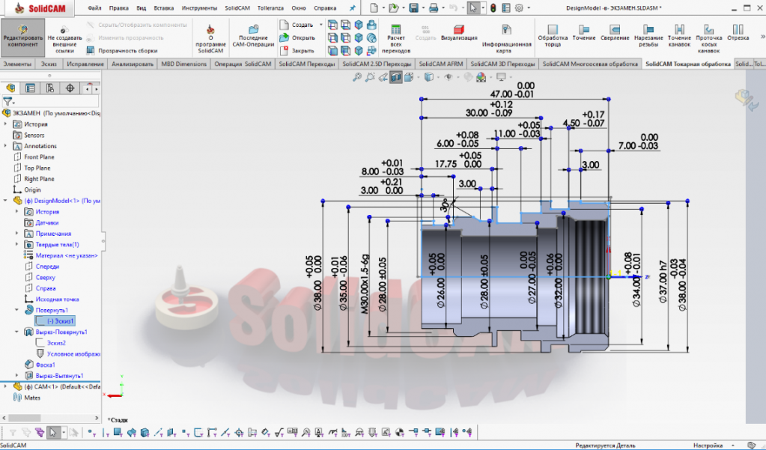The image size is (766, 450).
Task: Expand the top-level История folder
Action: pyautogui.click(x=6, y=124)
